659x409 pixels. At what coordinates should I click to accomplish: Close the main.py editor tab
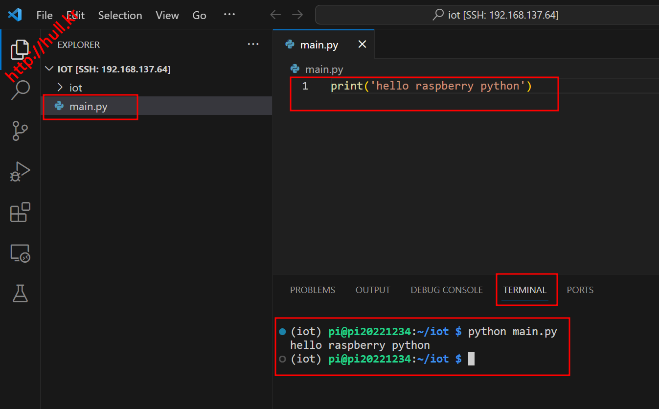362,45
